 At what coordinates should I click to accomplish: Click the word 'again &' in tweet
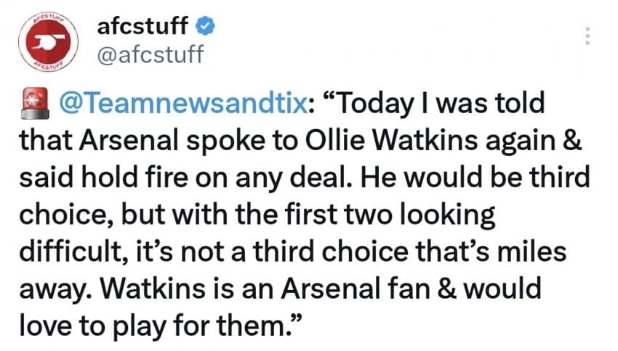click(534, 141)
